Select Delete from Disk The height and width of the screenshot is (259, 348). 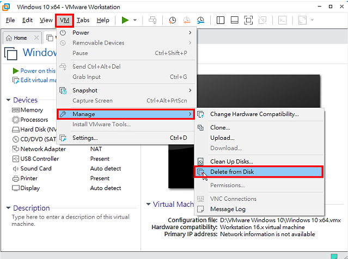tap(259, 172)
